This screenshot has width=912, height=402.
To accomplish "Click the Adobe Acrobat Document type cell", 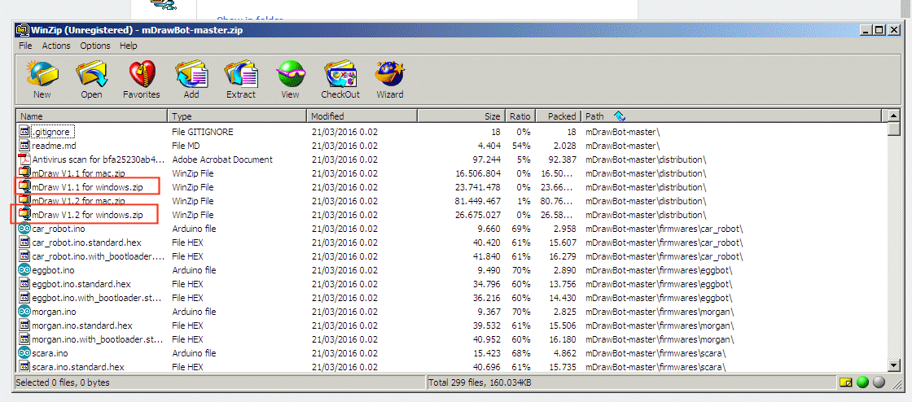I will tap(222, 159).
